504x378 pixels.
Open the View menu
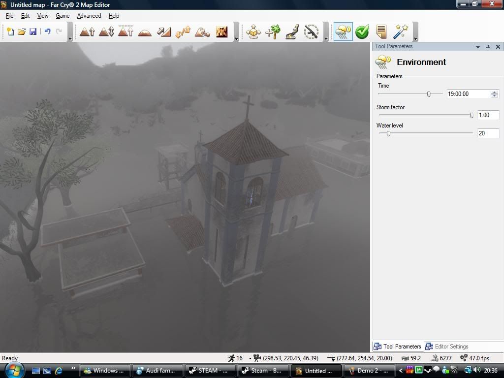(x=43, y=16)
